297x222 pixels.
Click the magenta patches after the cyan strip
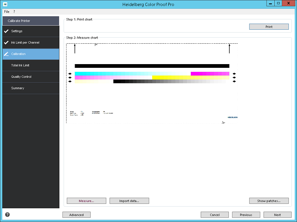click(x=210, y=73)
